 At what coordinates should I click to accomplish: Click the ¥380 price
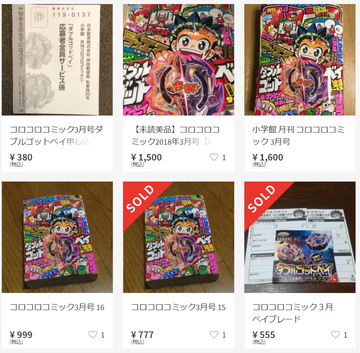coord(21,157)
